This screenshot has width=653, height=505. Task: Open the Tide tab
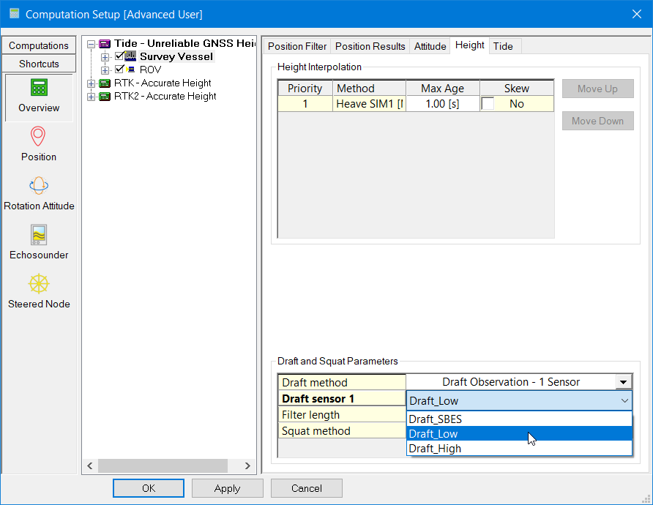503,46
